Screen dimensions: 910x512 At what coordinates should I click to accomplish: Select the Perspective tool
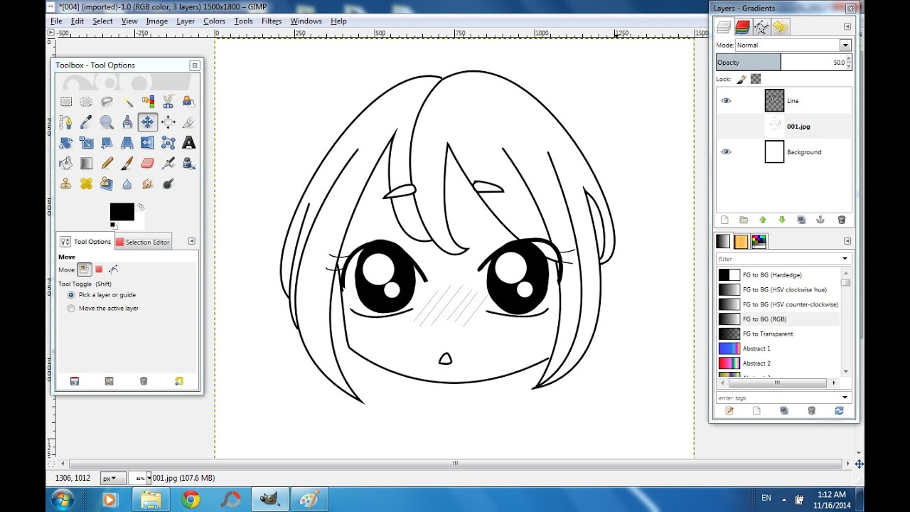[x=127, y=143]
